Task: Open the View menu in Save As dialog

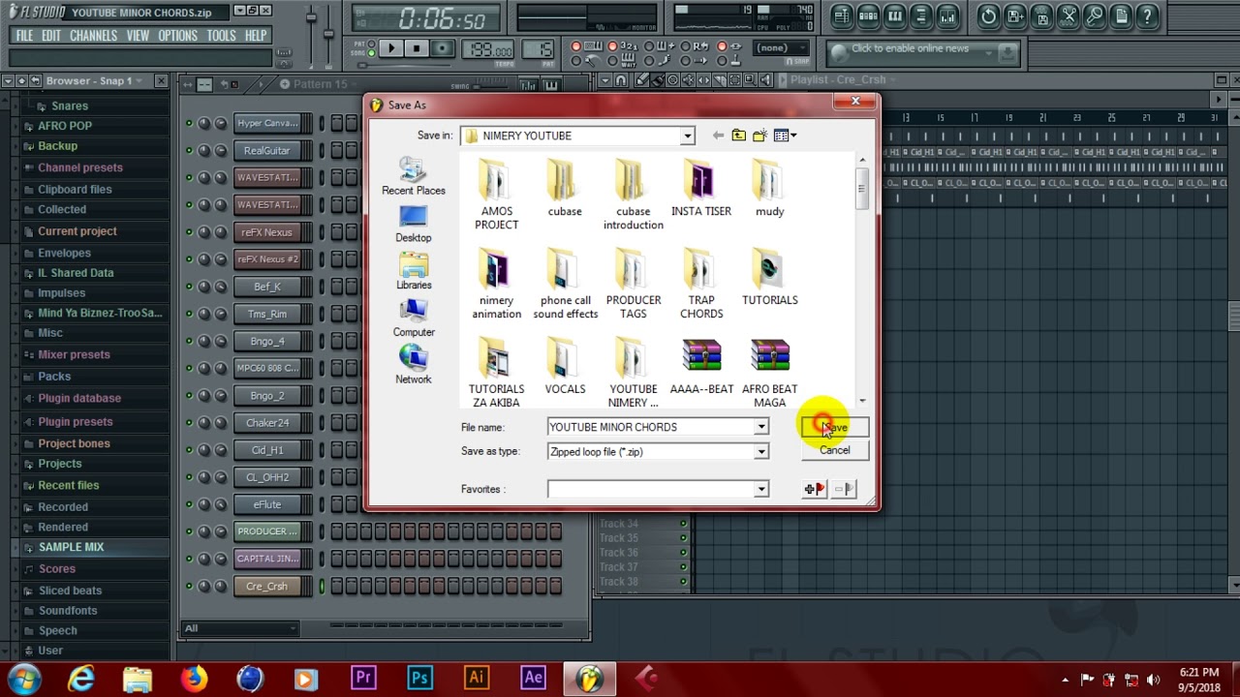Action: pos(785,136)
